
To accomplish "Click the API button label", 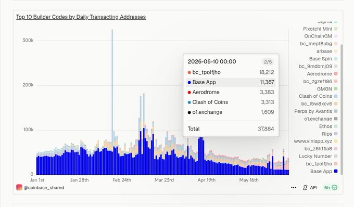I will coord(313,188).
